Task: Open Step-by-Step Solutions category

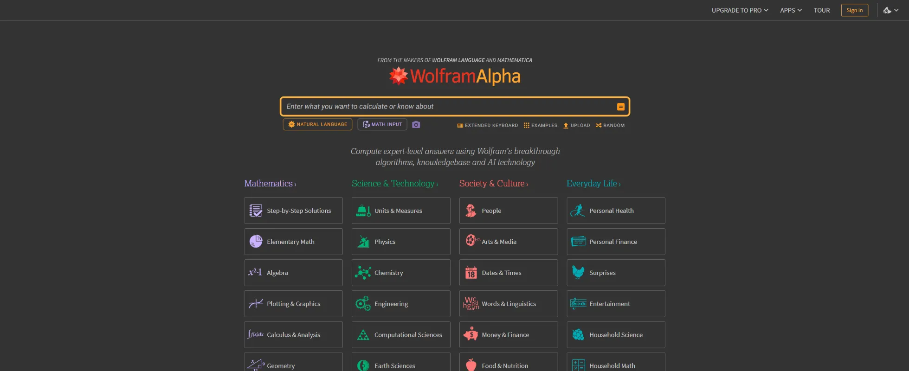Action: pos(293,211)
